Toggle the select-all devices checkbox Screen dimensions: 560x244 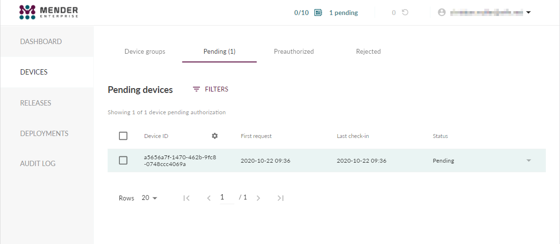click(123, 136)
